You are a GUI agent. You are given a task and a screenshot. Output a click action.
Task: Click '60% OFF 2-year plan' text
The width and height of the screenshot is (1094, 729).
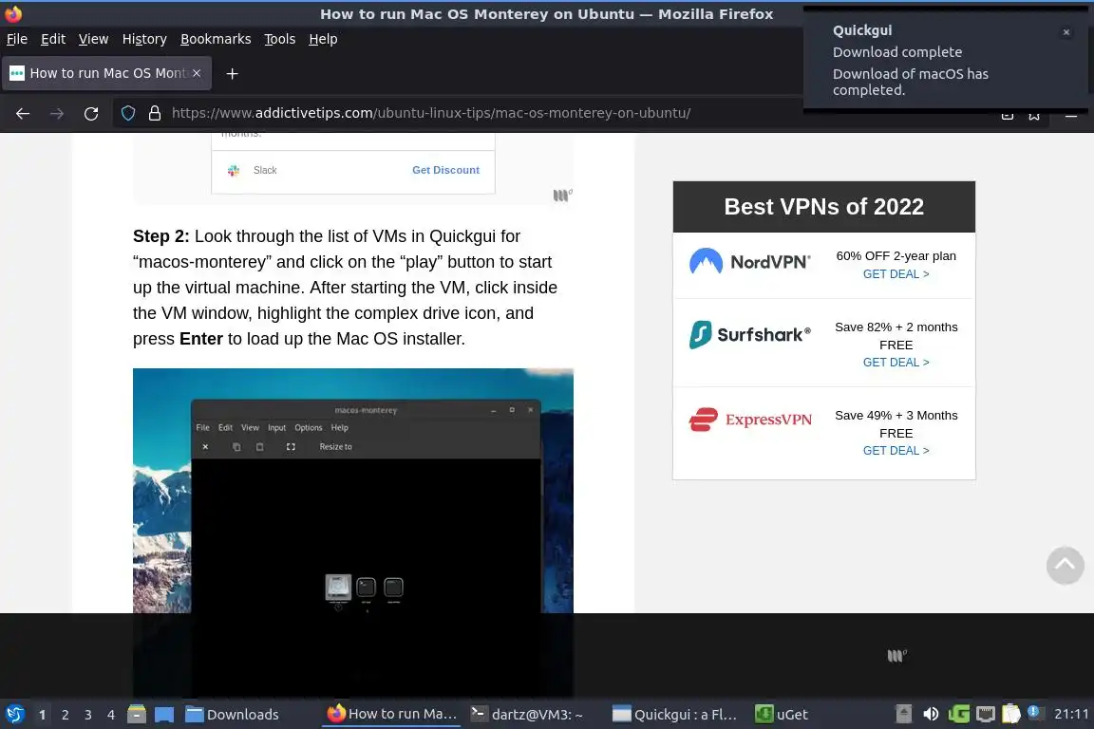(896, 256)
